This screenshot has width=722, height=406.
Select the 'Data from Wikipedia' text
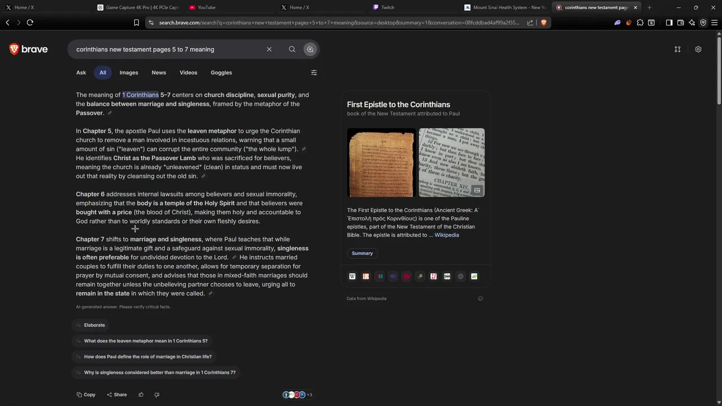tap(367, 298)
